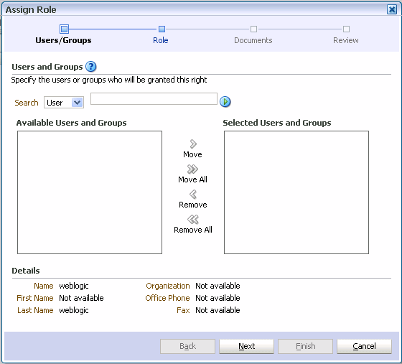Click the Assign Role title text
The height and width of the screenshot is (364, 402).
tap(31, 10)
